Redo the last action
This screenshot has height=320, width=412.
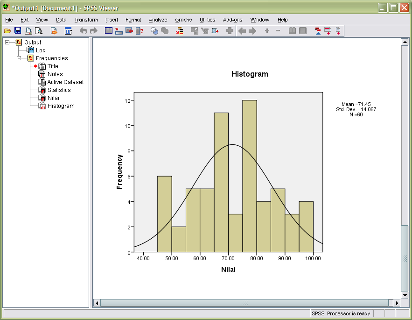(93, 31)
